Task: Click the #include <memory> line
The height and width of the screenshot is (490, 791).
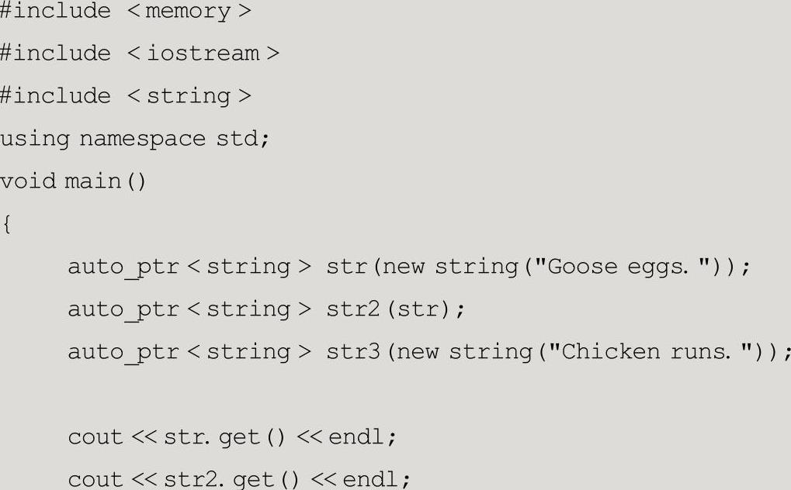Action: tap(126, 11)
